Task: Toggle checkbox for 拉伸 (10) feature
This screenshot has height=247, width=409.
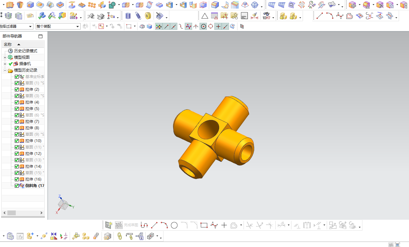Action: click(17, 141)
